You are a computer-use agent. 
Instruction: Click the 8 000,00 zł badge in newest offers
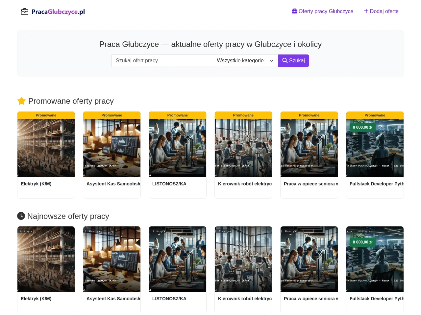click(363, 242)
